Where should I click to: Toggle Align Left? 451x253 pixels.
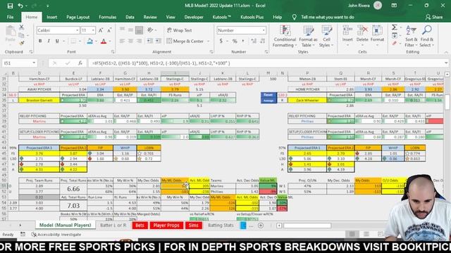click(122, 41)
